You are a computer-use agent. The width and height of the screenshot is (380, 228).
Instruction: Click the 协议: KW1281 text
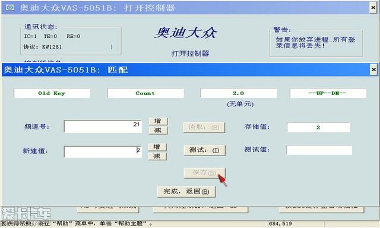point(43,47)
